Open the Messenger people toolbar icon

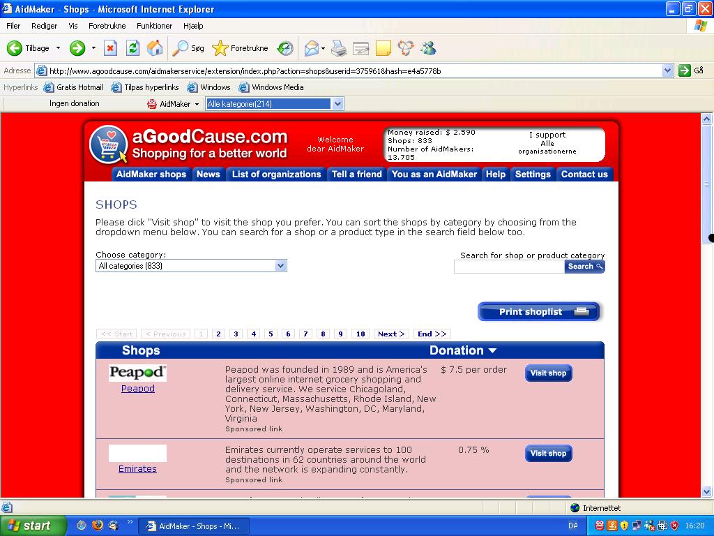(x=429, y=48)
